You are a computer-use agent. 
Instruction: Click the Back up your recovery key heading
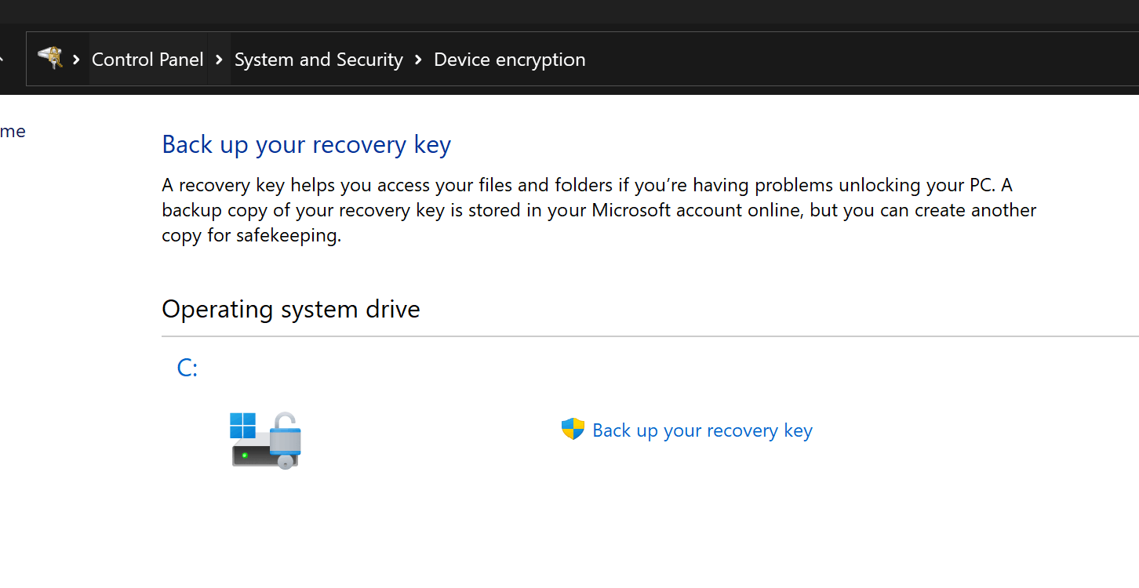[306, 144]
